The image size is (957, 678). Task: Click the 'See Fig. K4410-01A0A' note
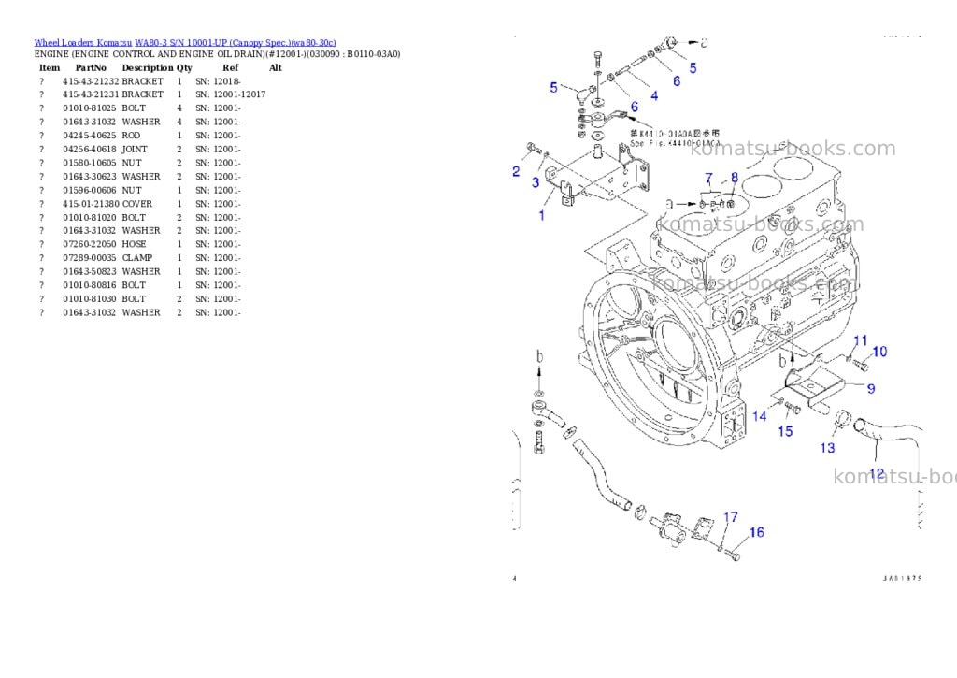(675, 143)
